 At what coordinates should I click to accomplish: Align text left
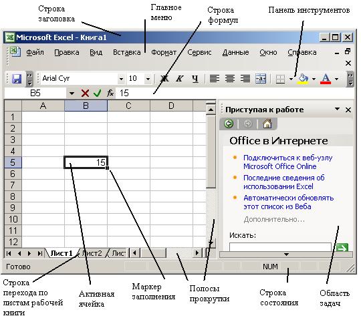click(x=215, y=79)
